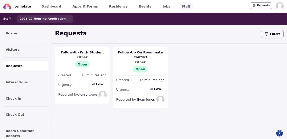Open Check Out in the sidebar
Image resolution: width=287 pixels, height=139 pixels.
(26, 115)
